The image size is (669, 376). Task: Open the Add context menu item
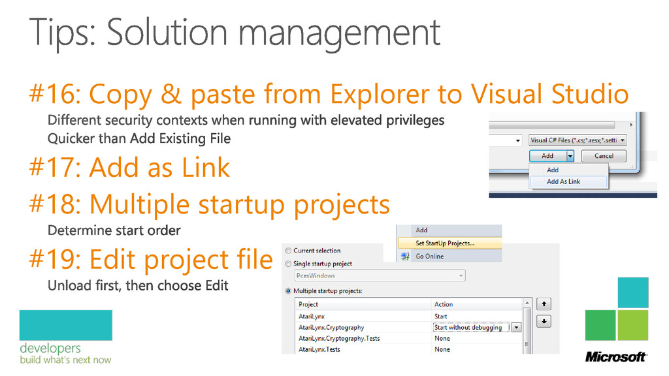click(449, 230)
